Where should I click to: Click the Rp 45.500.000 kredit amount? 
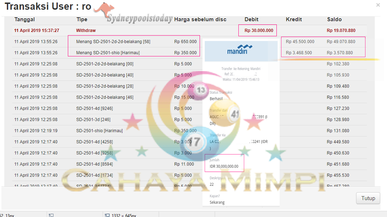[x=300, y=42]
